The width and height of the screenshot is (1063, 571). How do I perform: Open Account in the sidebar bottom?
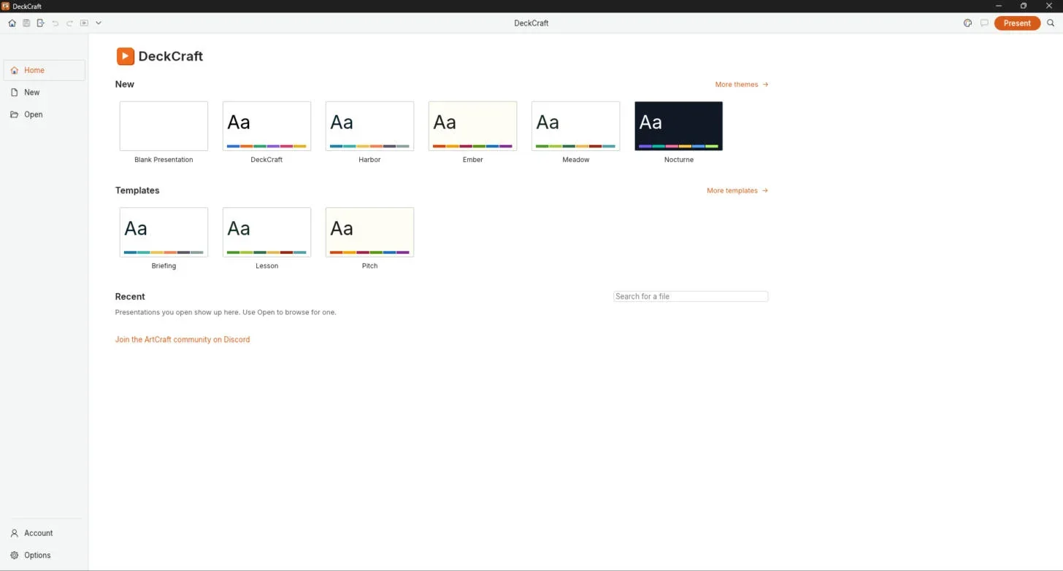(45, 533)
